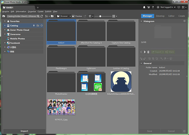Collapse the General section
189x135 pixels.
click(141, 63)
